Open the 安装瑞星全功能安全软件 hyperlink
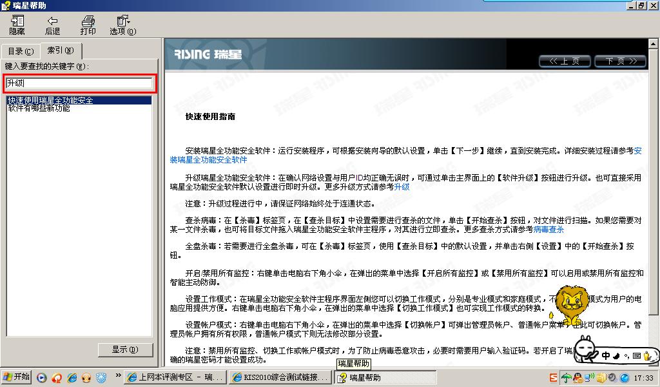Image resolution: width=660 pixels, height=387 pixels. pos(208,160)
